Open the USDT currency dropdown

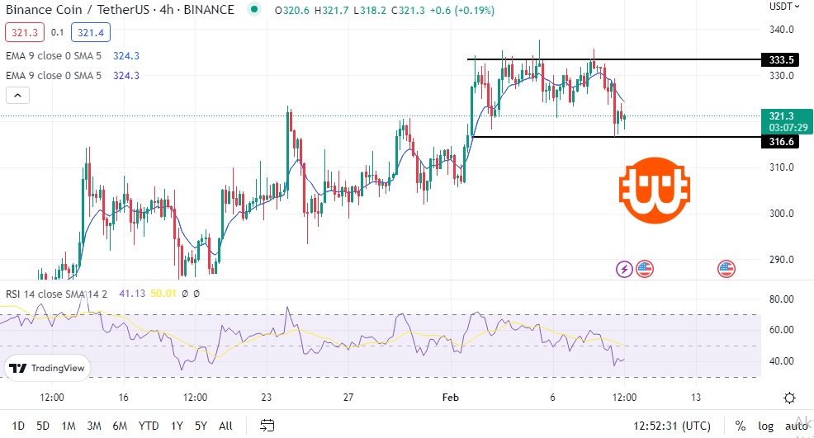coord(784,7)
